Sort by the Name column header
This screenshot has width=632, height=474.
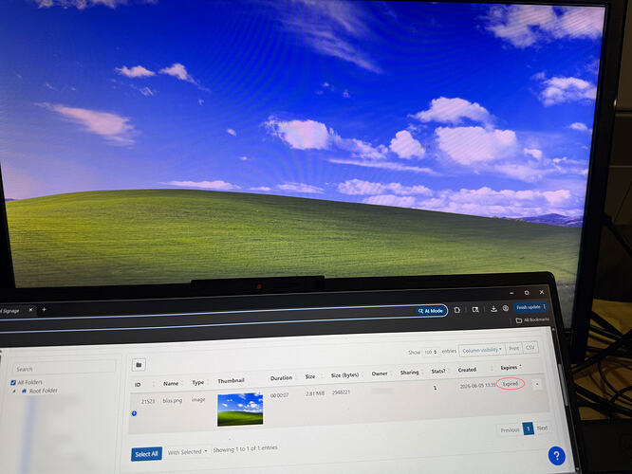(171, 383)
